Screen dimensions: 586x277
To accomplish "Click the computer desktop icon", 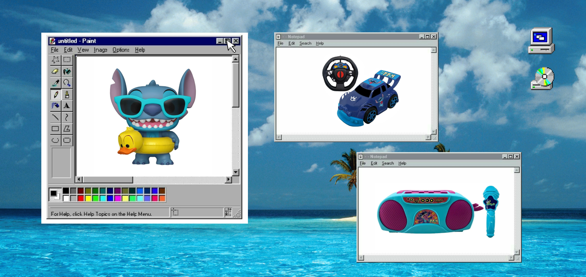I will [541, 41].
